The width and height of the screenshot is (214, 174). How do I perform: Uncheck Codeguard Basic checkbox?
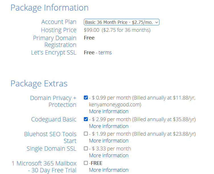point(86,119)
